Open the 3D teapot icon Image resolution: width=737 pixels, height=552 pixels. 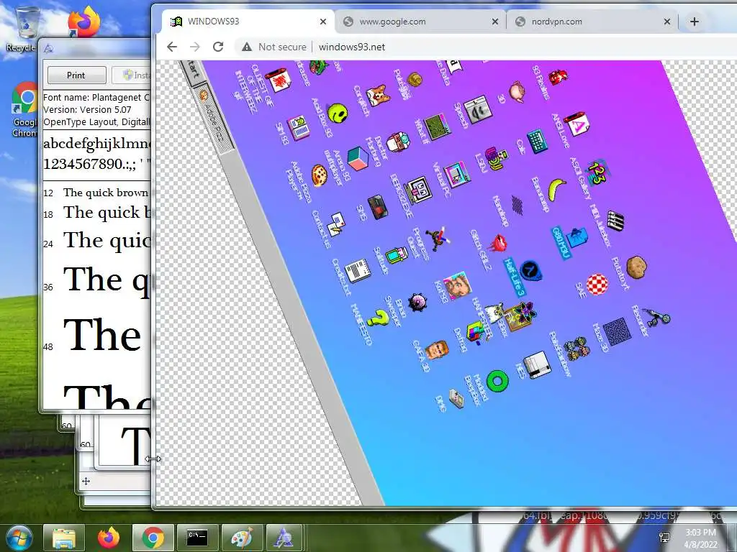[x=517, y=91]
